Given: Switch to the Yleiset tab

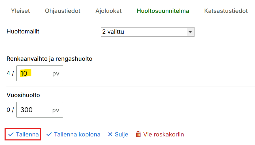Looking at the screenshot, I should point(20,11).
